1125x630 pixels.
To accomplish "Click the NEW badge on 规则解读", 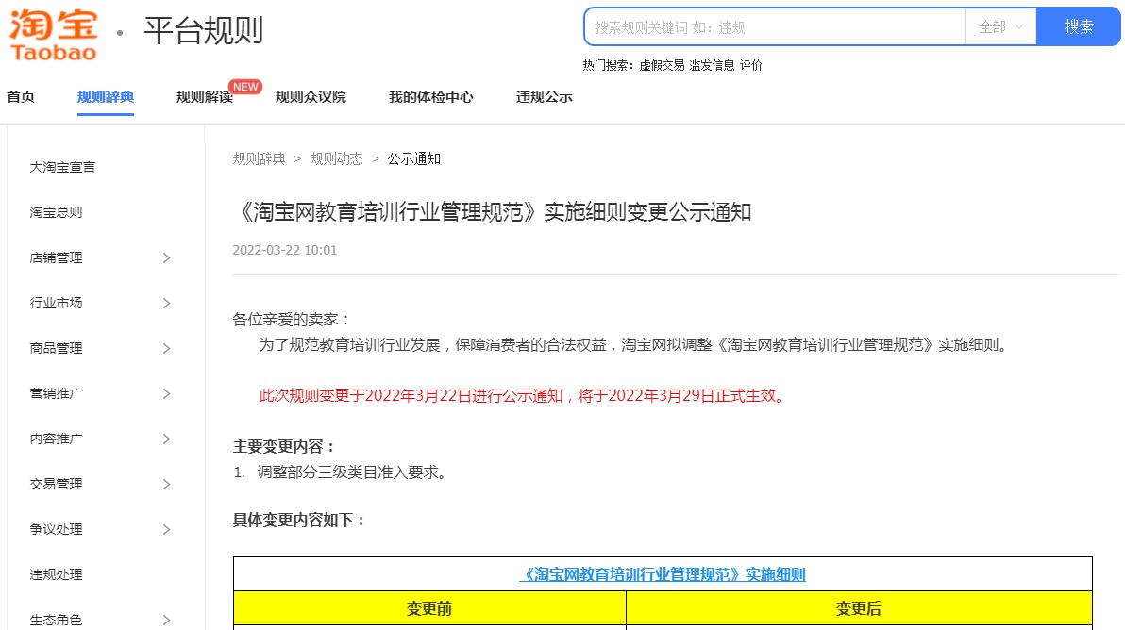I will [x=245, y=87].
